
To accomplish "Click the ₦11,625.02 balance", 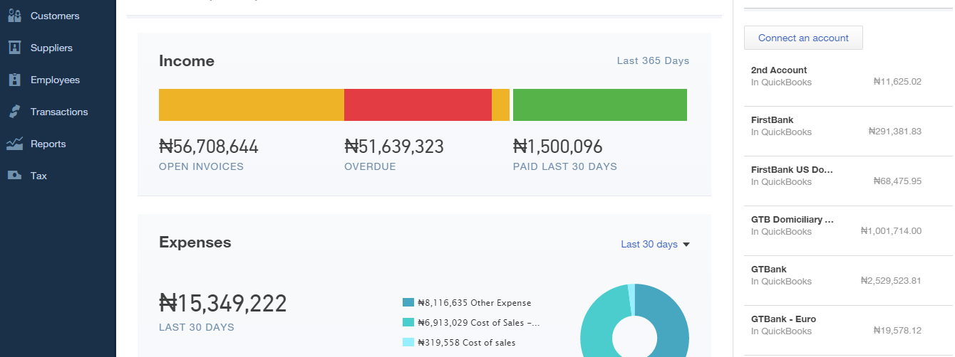I will coord(897,82).
